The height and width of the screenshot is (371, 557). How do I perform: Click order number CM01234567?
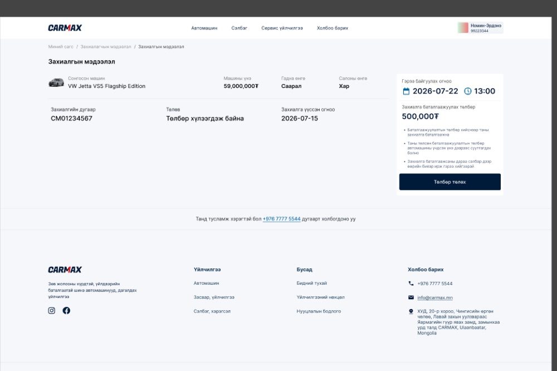(71, 118)
